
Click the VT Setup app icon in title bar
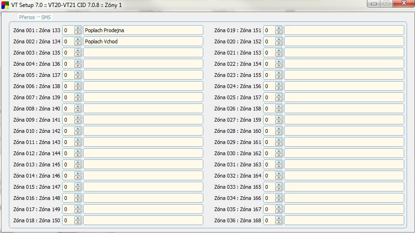[5, 5]
